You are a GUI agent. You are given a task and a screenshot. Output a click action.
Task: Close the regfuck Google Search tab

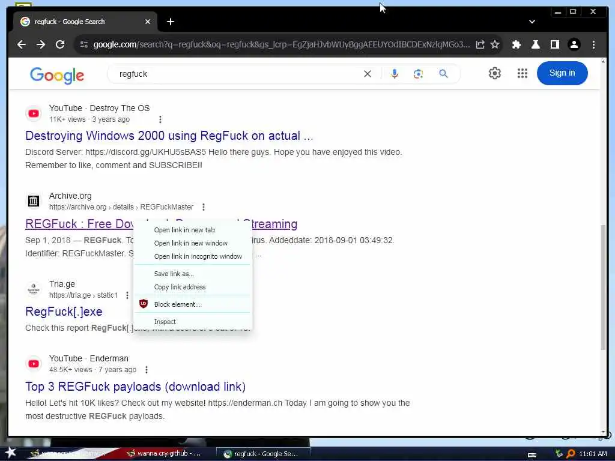point(148,22)
